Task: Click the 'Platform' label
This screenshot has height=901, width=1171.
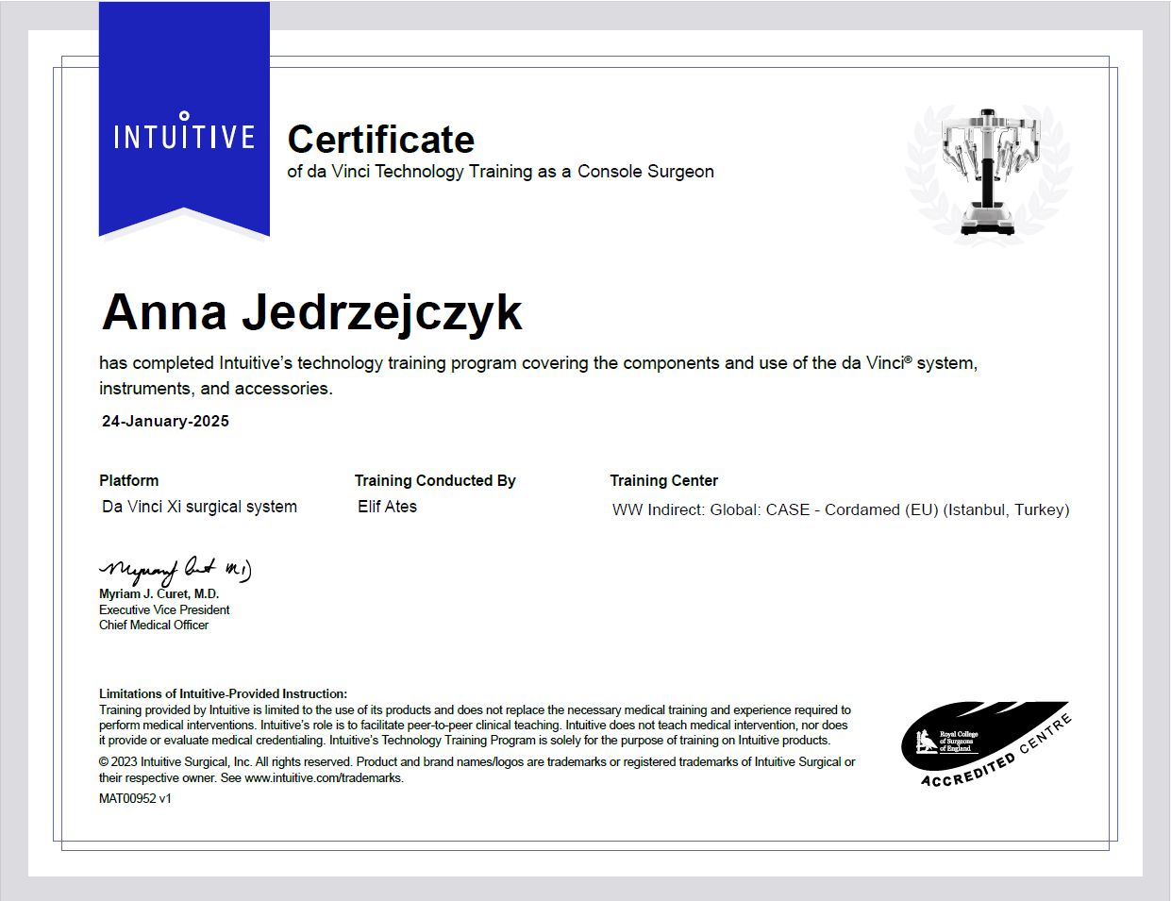Action: point(128,480)
